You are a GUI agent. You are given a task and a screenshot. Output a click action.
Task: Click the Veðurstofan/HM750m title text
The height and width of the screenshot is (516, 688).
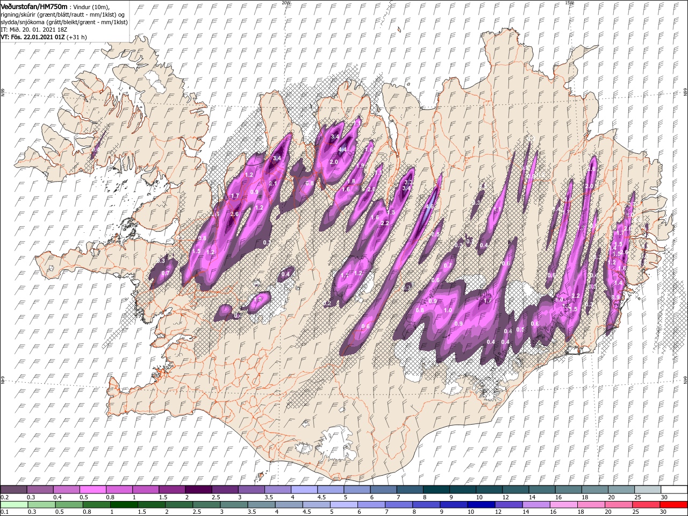pos(34,6)
